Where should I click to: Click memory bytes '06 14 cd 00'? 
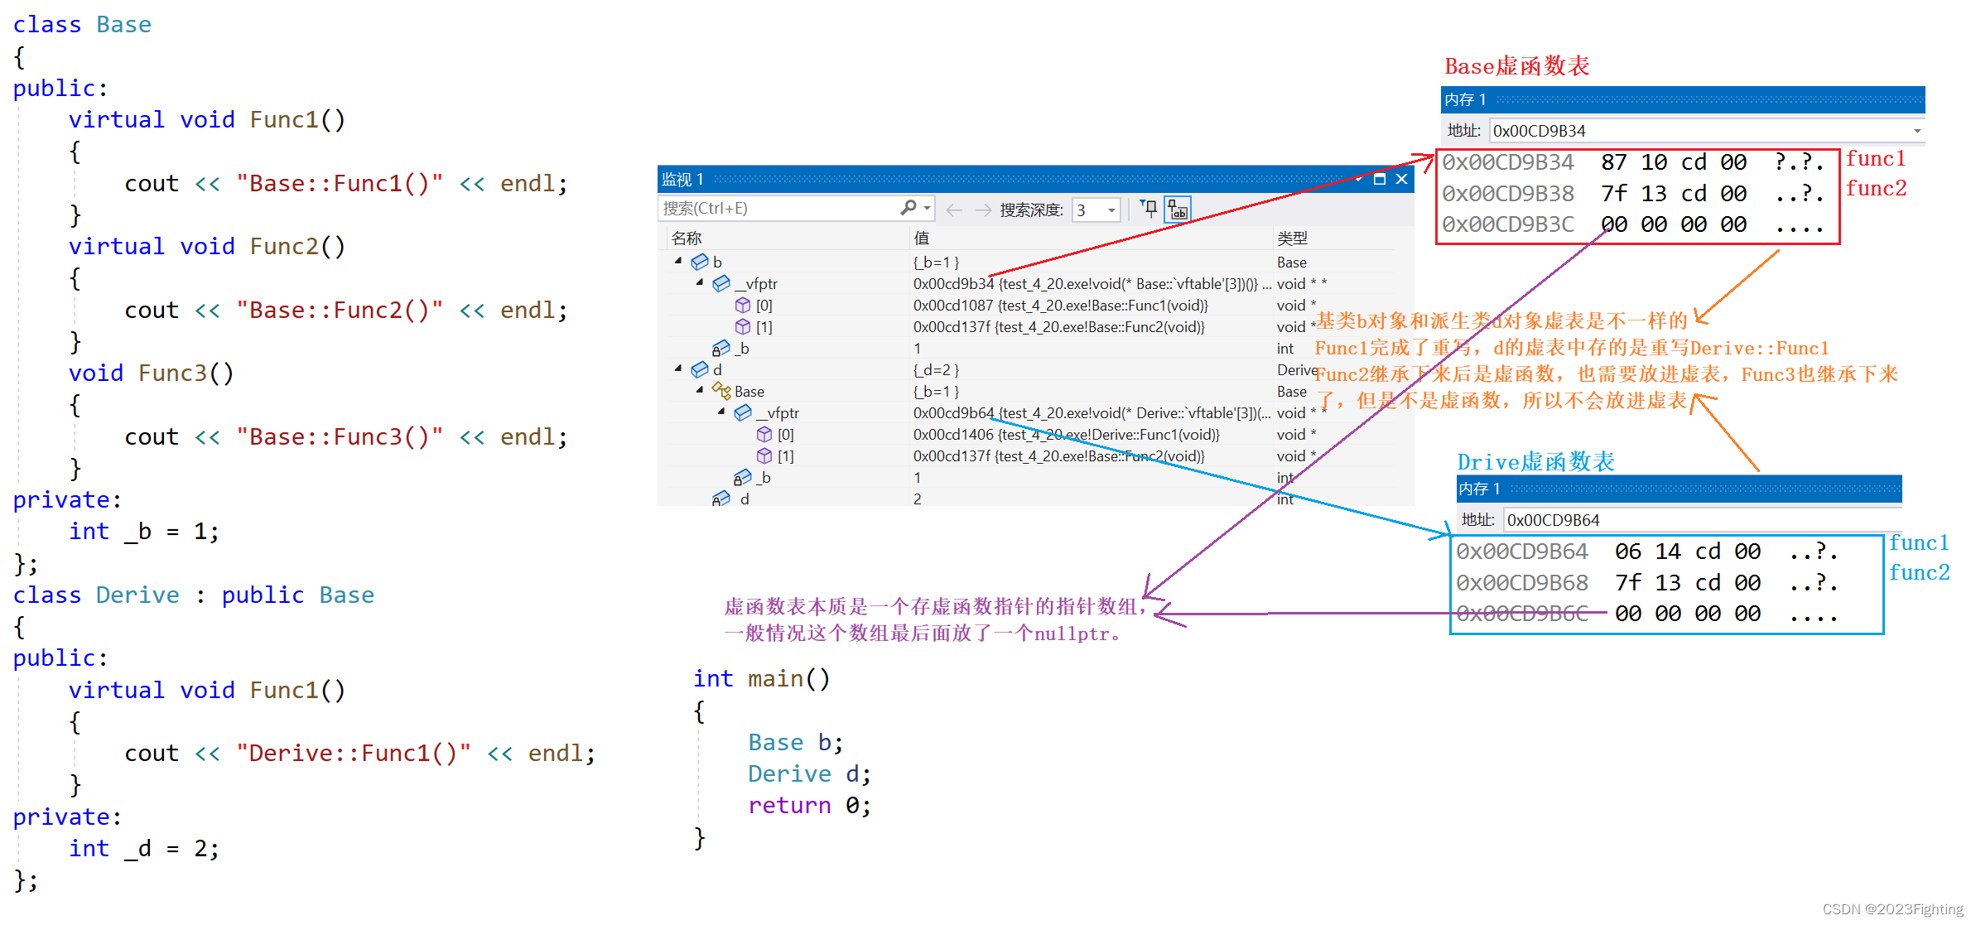coord(1688,552)
